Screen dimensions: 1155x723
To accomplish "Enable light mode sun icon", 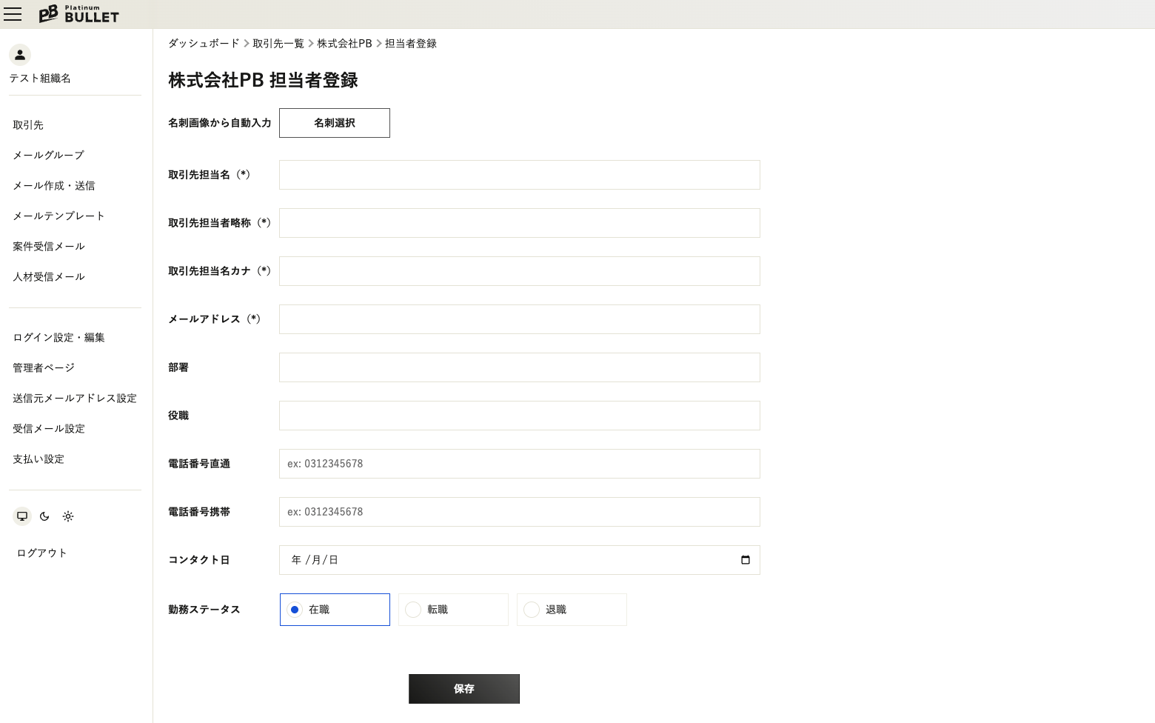I will point(68,516).
